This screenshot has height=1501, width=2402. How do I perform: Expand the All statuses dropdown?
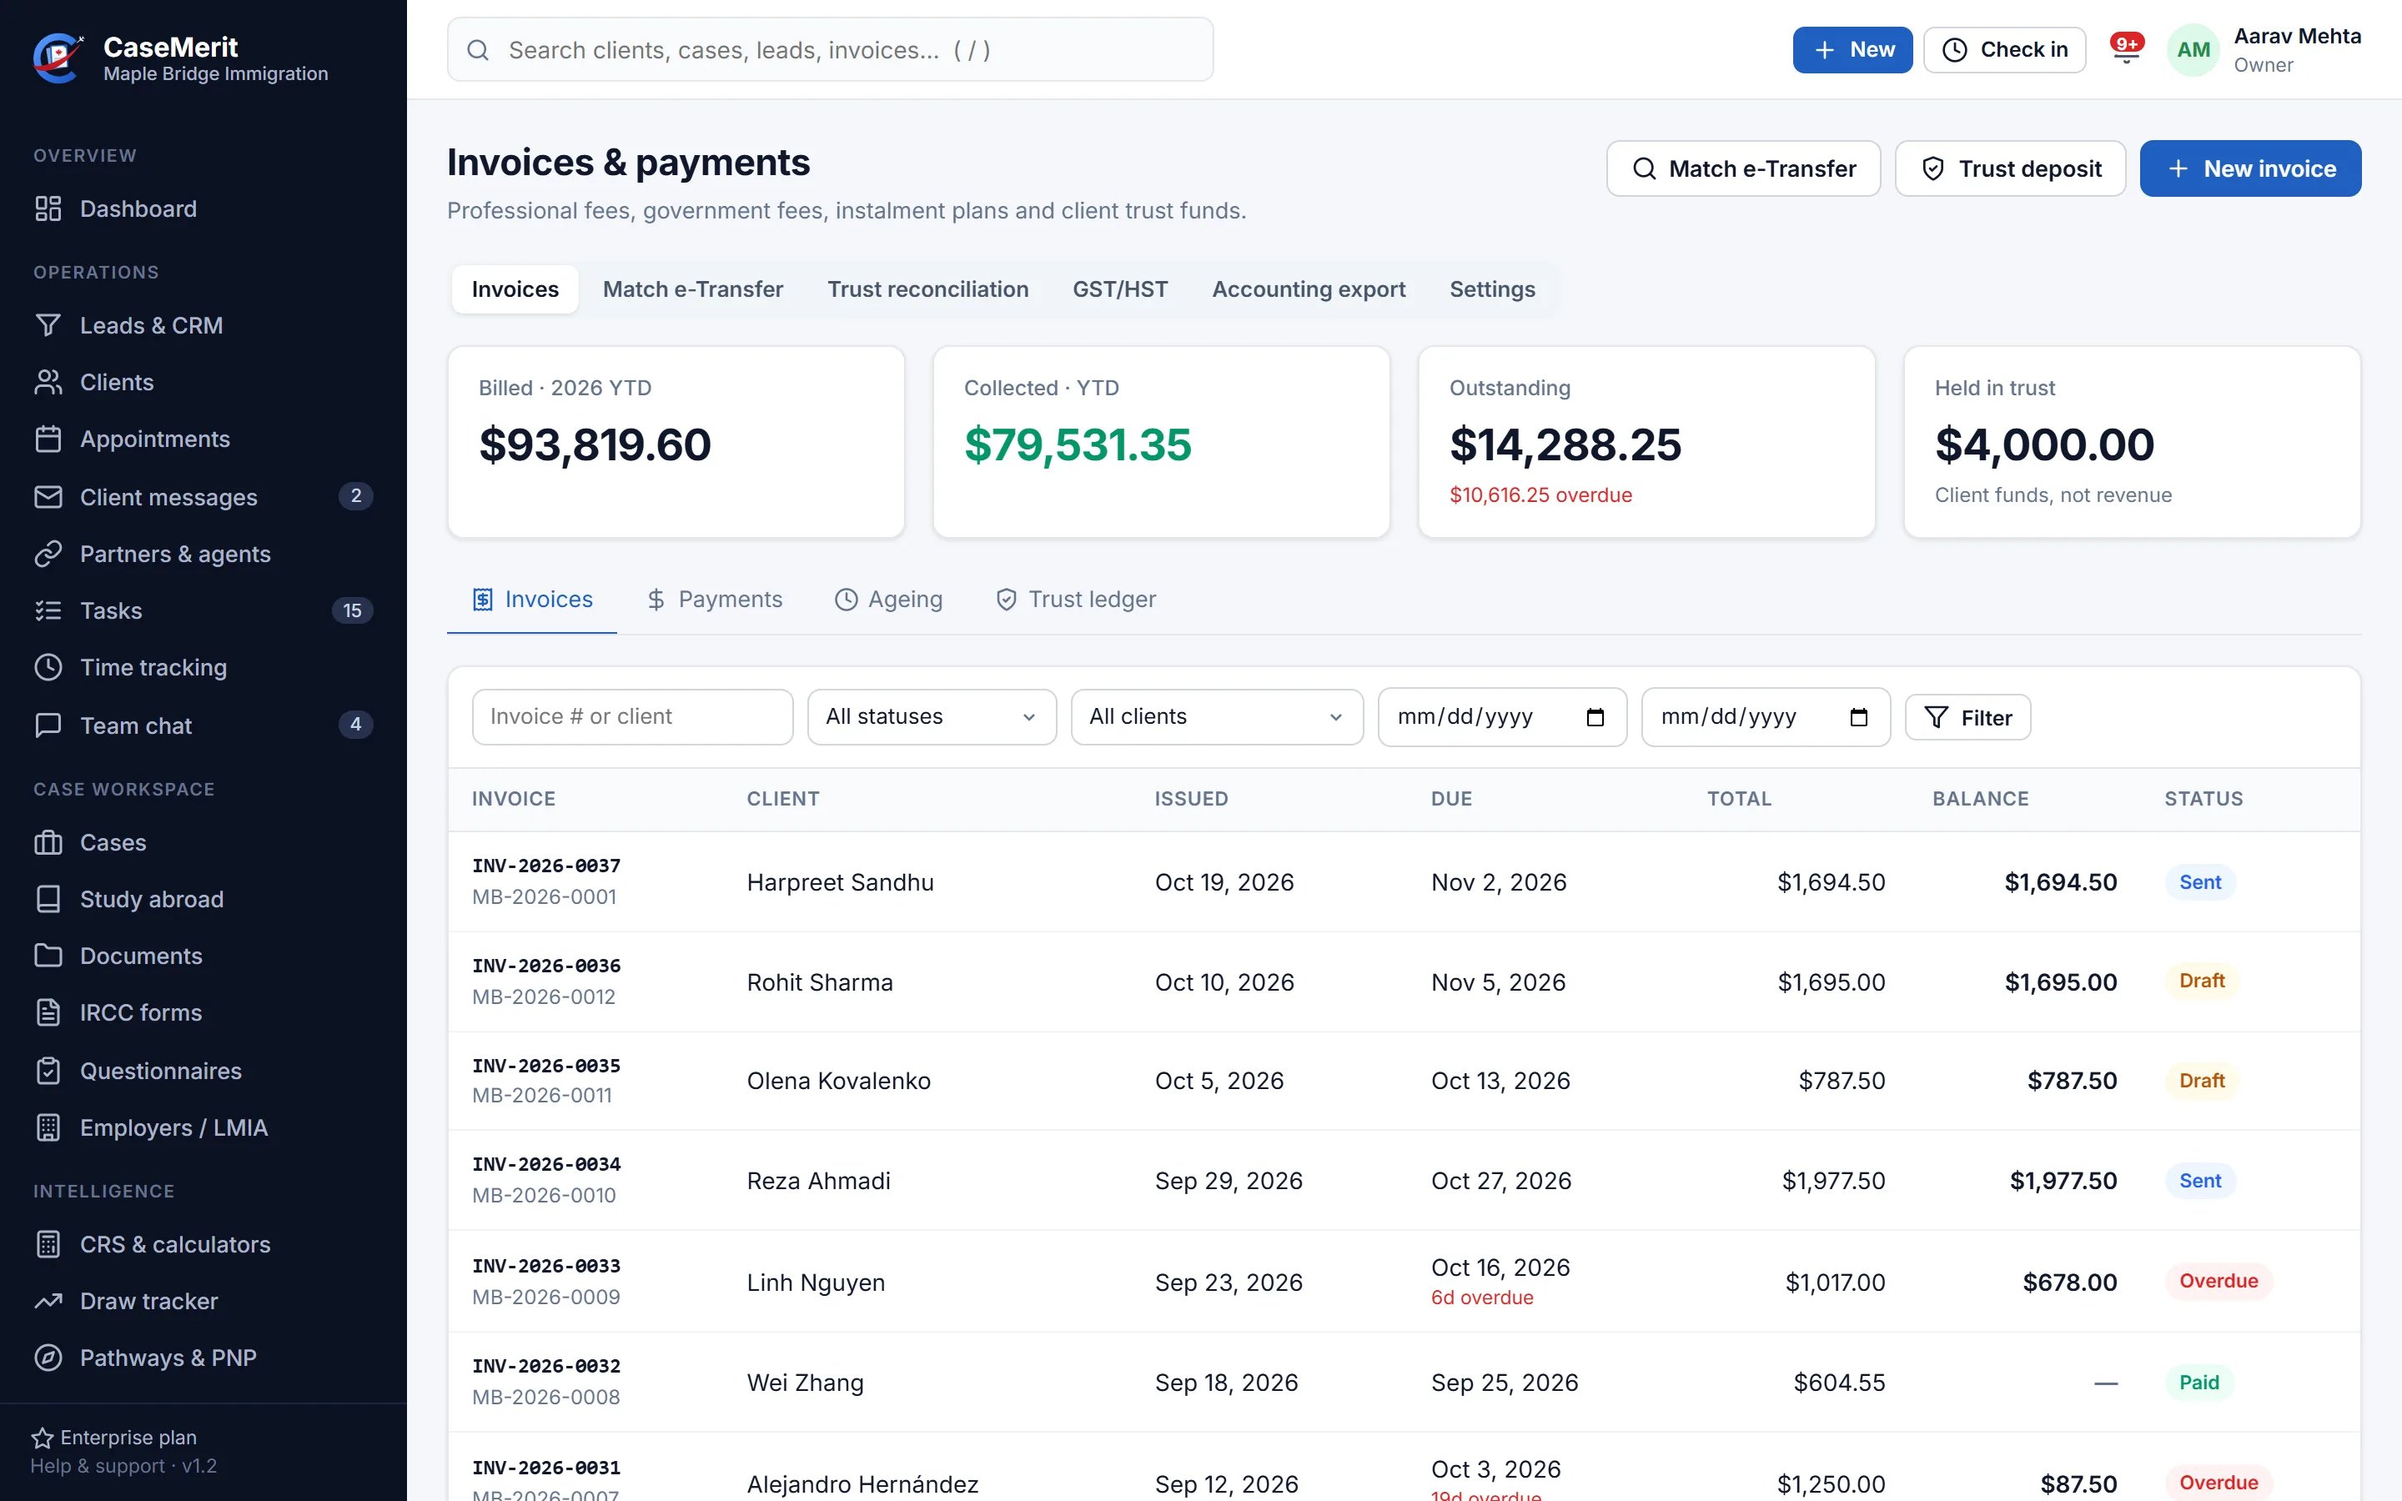coord(931,717)
